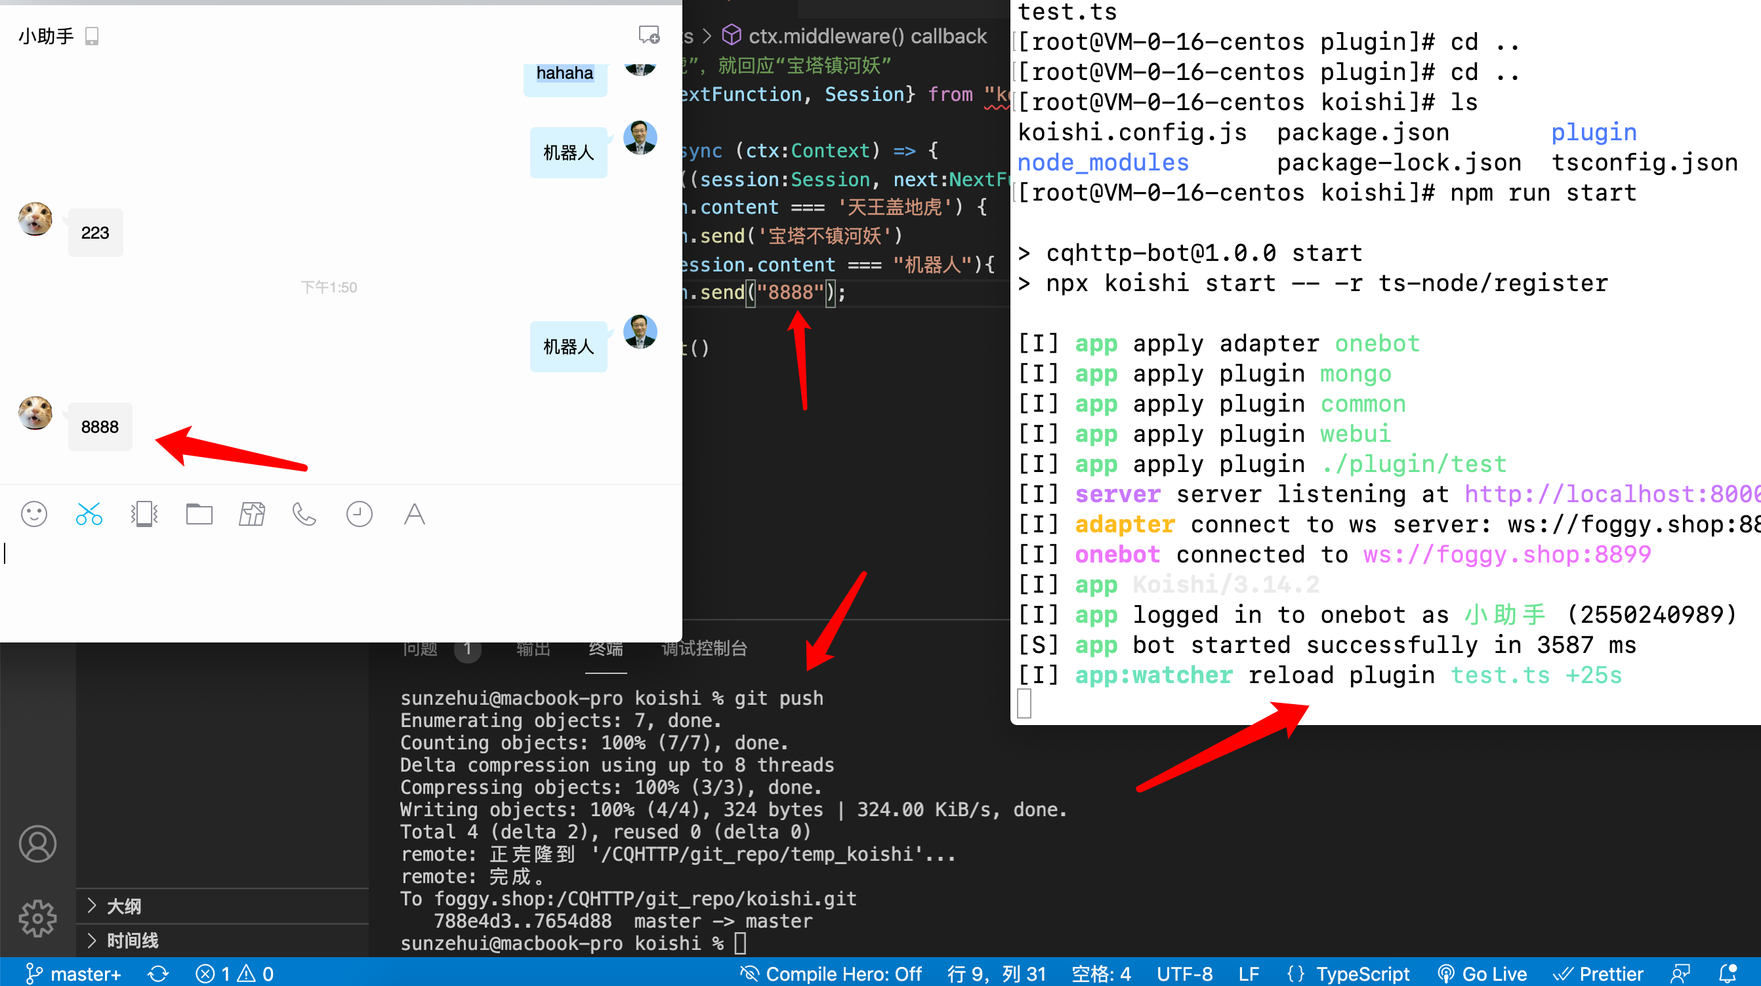Start a voice call with phone icon

[x=304, y=514]
